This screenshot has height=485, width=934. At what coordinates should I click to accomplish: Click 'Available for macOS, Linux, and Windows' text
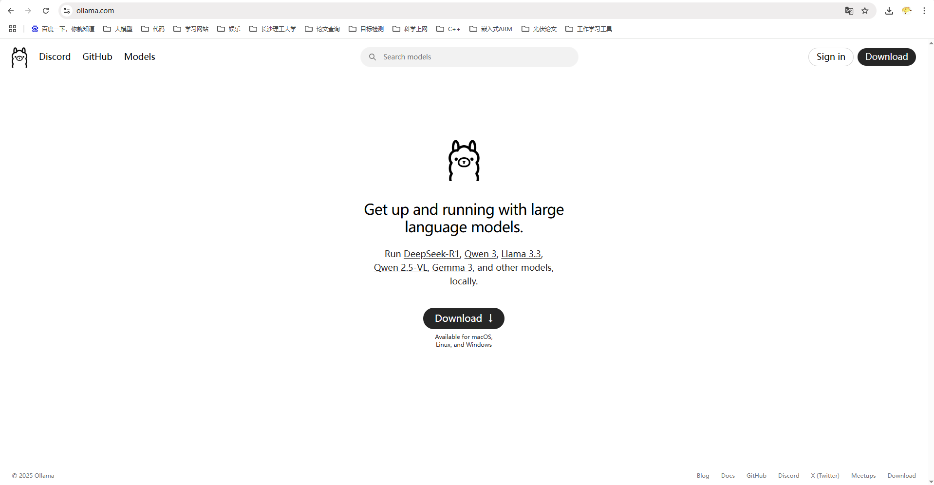(x=464, y=341)
